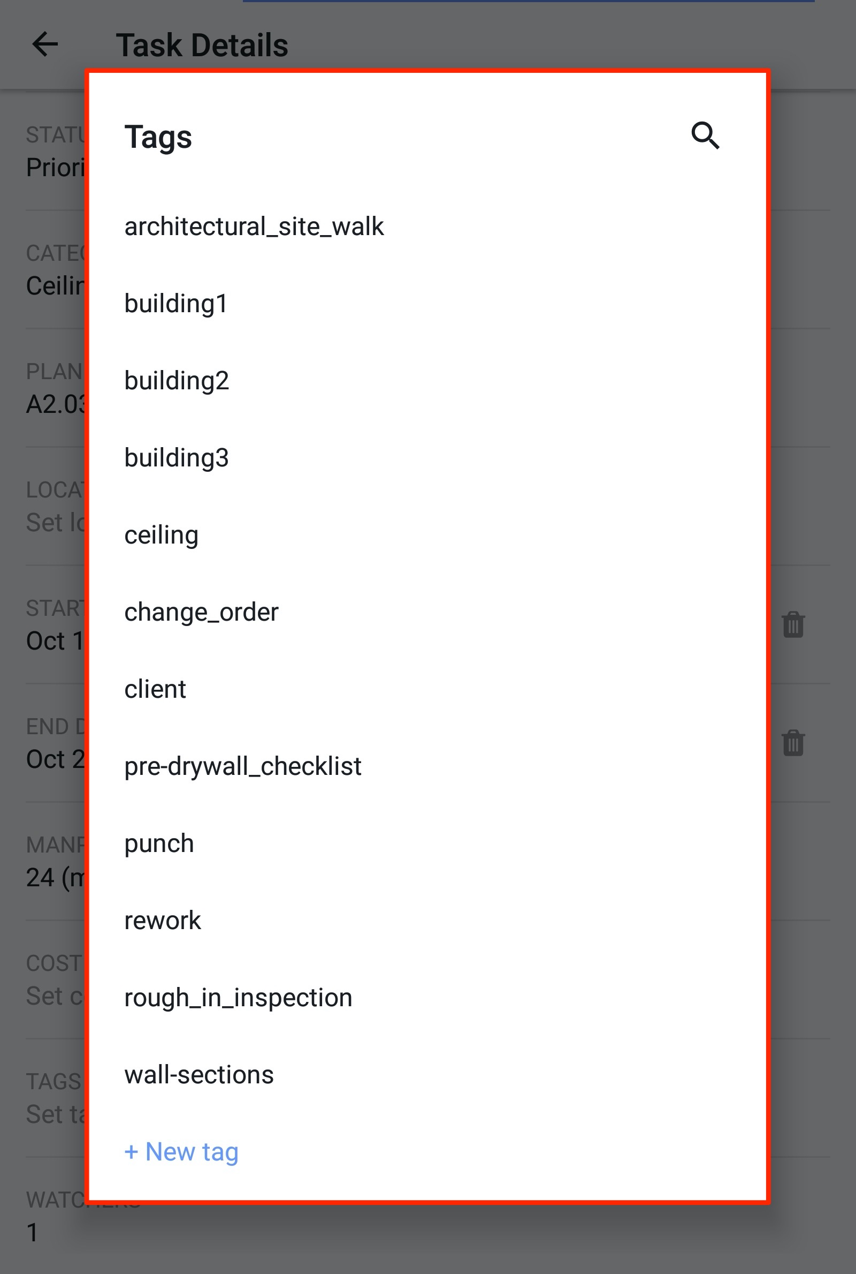The image size is (856, 1274).
Task: Select the architectural_site_walk tag
Action: click(x=255, y=226)
